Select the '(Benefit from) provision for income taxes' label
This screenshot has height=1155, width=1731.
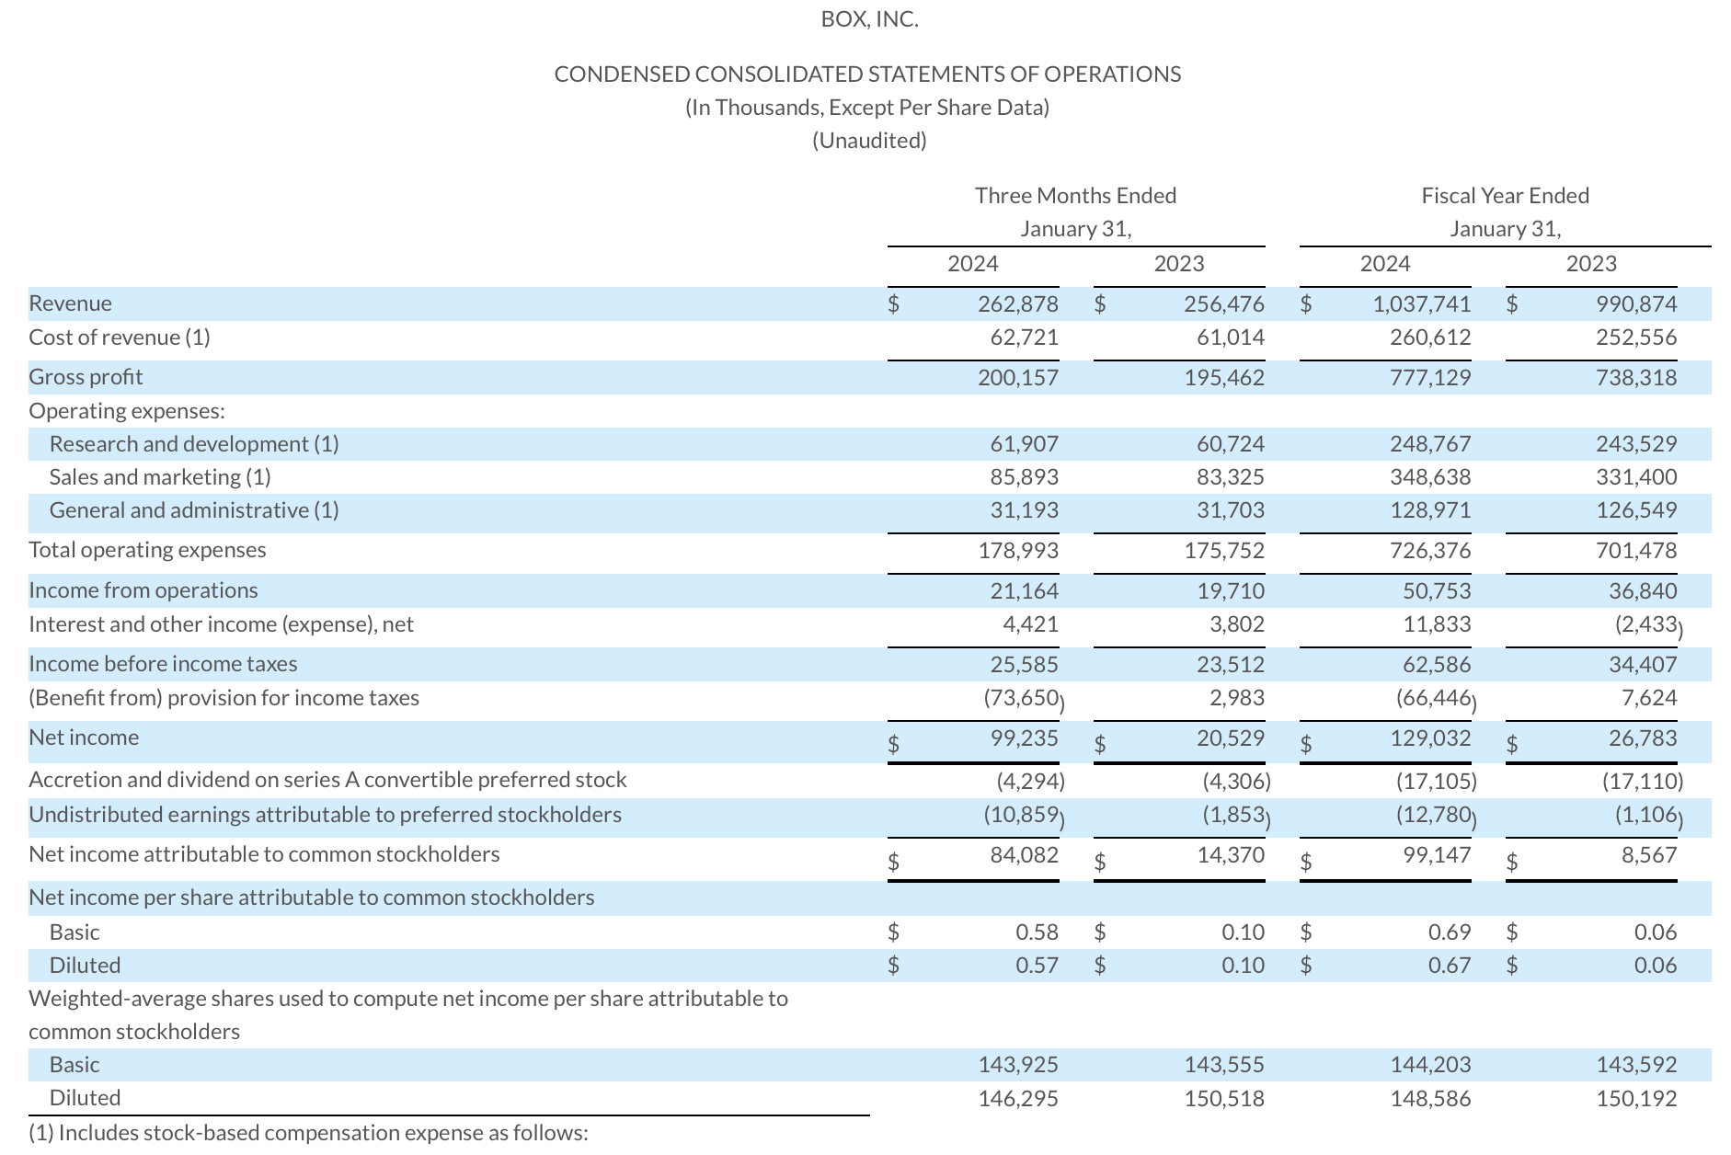(224, 698)
